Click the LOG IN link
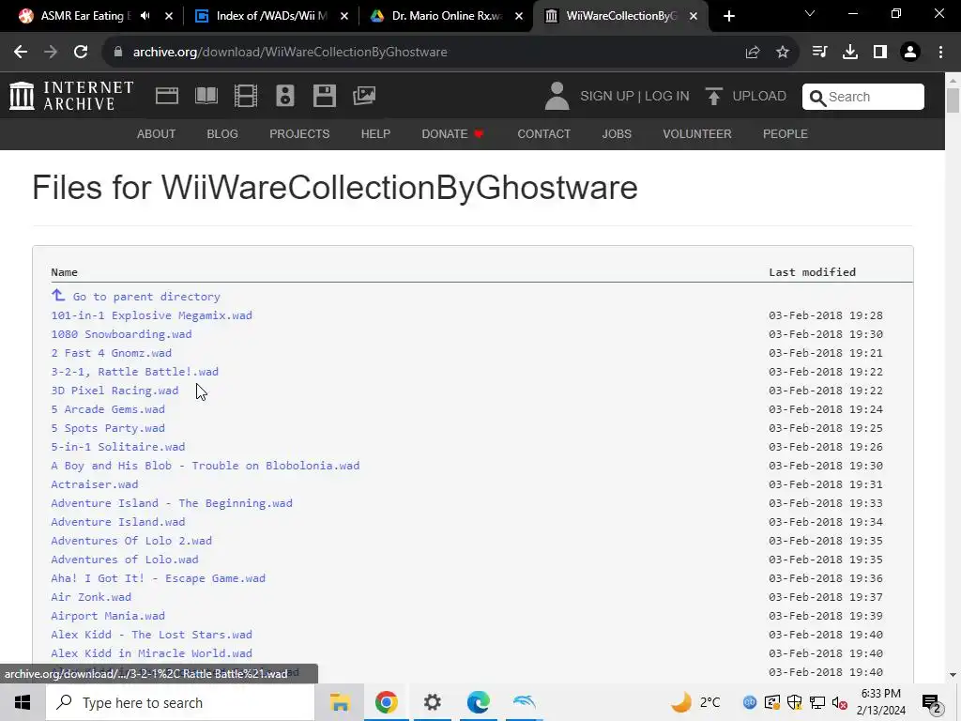This screenshot has height=721, width=961. (667, 97)
